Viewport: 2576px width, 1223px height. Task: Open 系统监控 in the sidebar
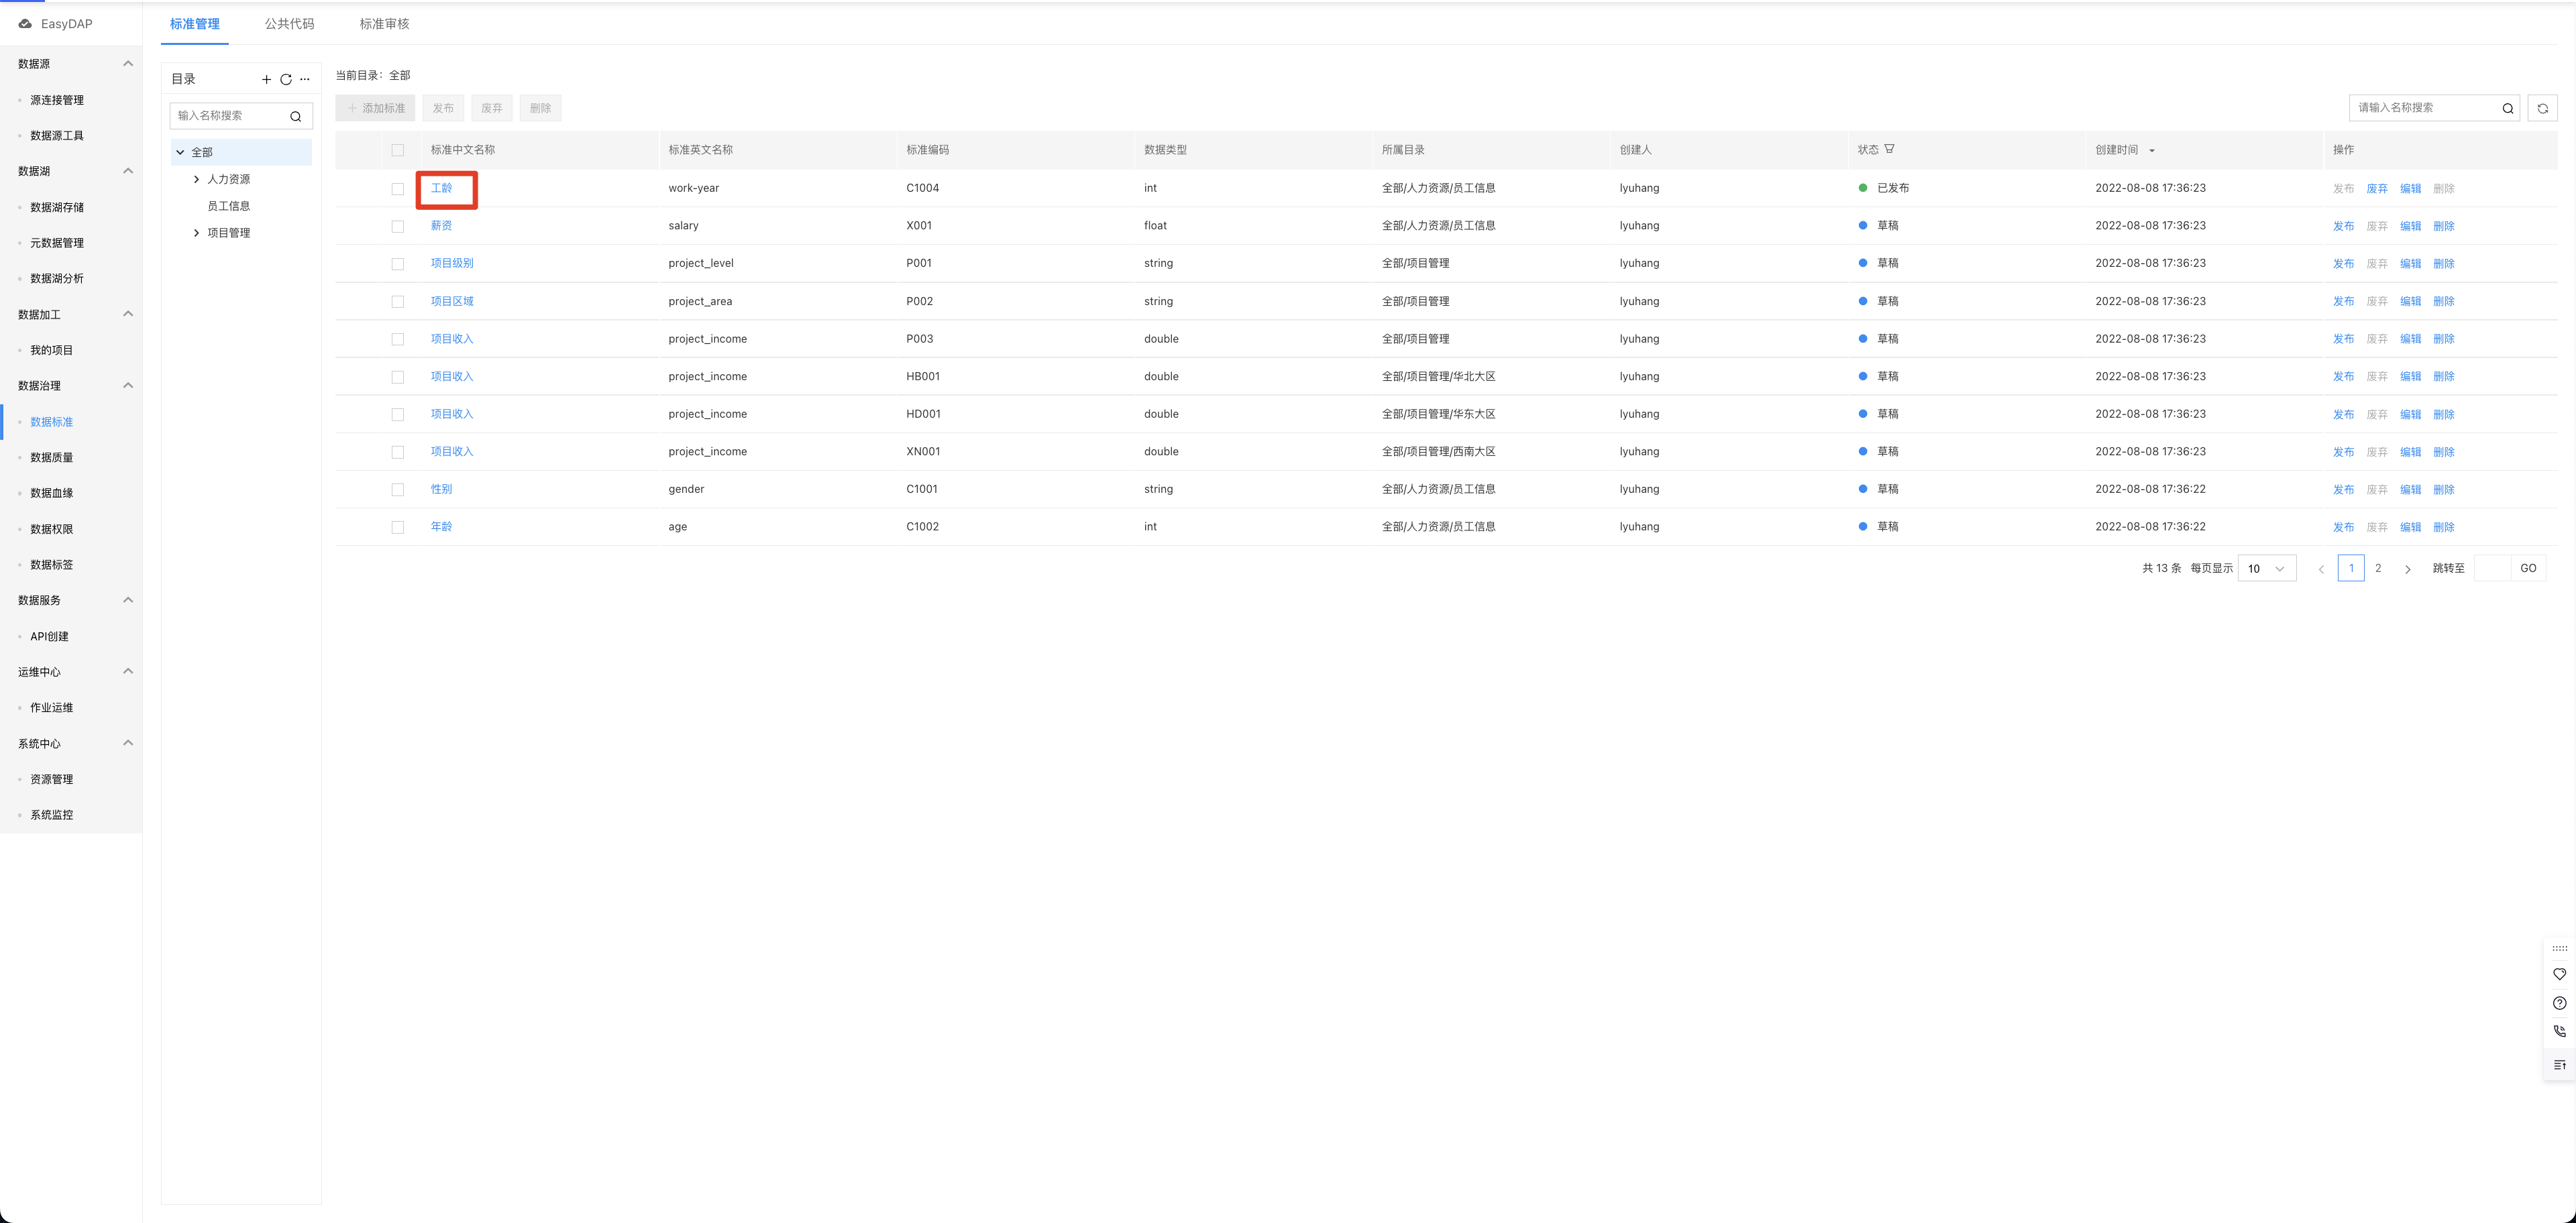click(52, 815)
